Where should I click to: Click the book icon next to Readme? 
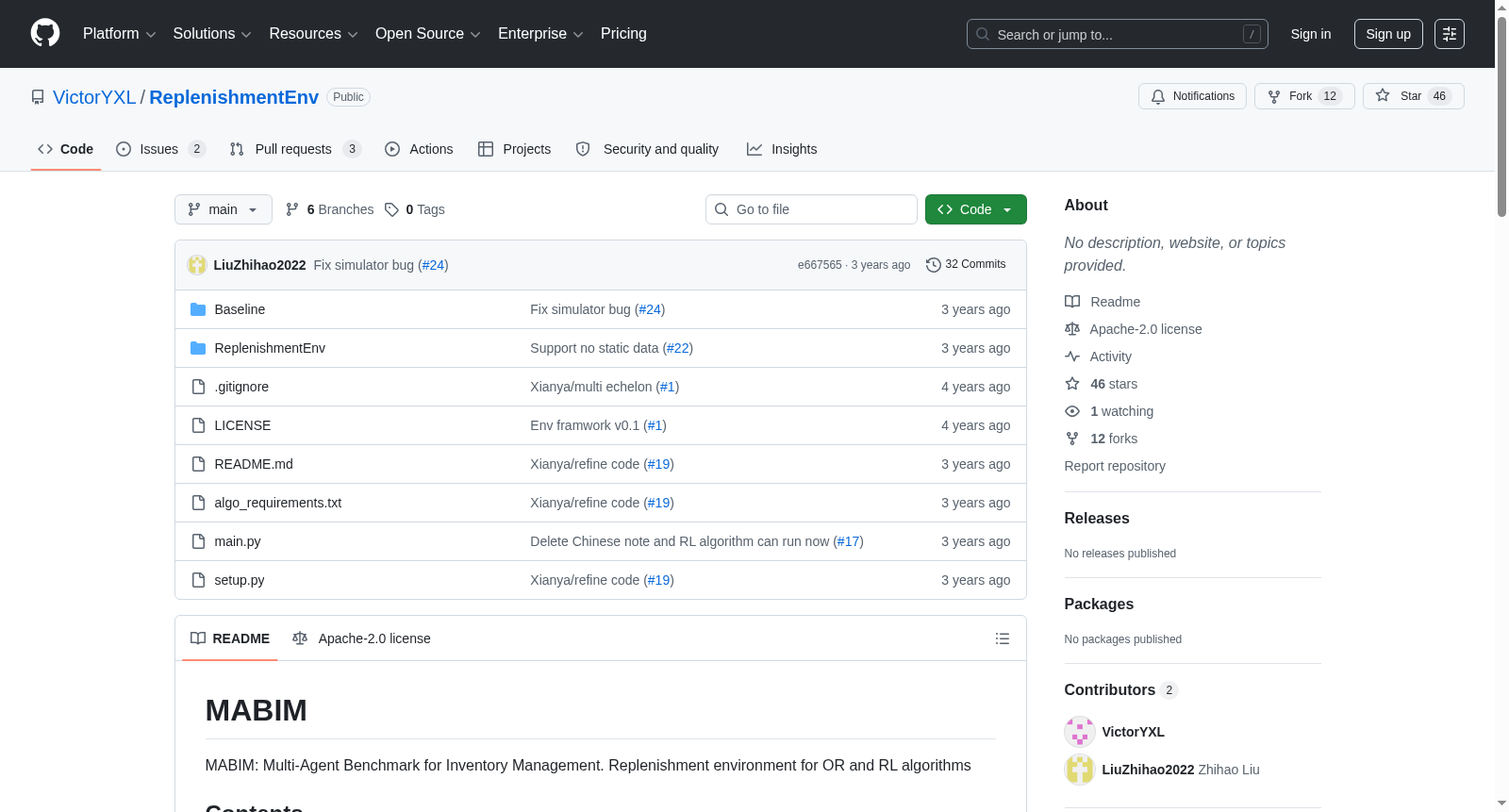coord(1072,302)
